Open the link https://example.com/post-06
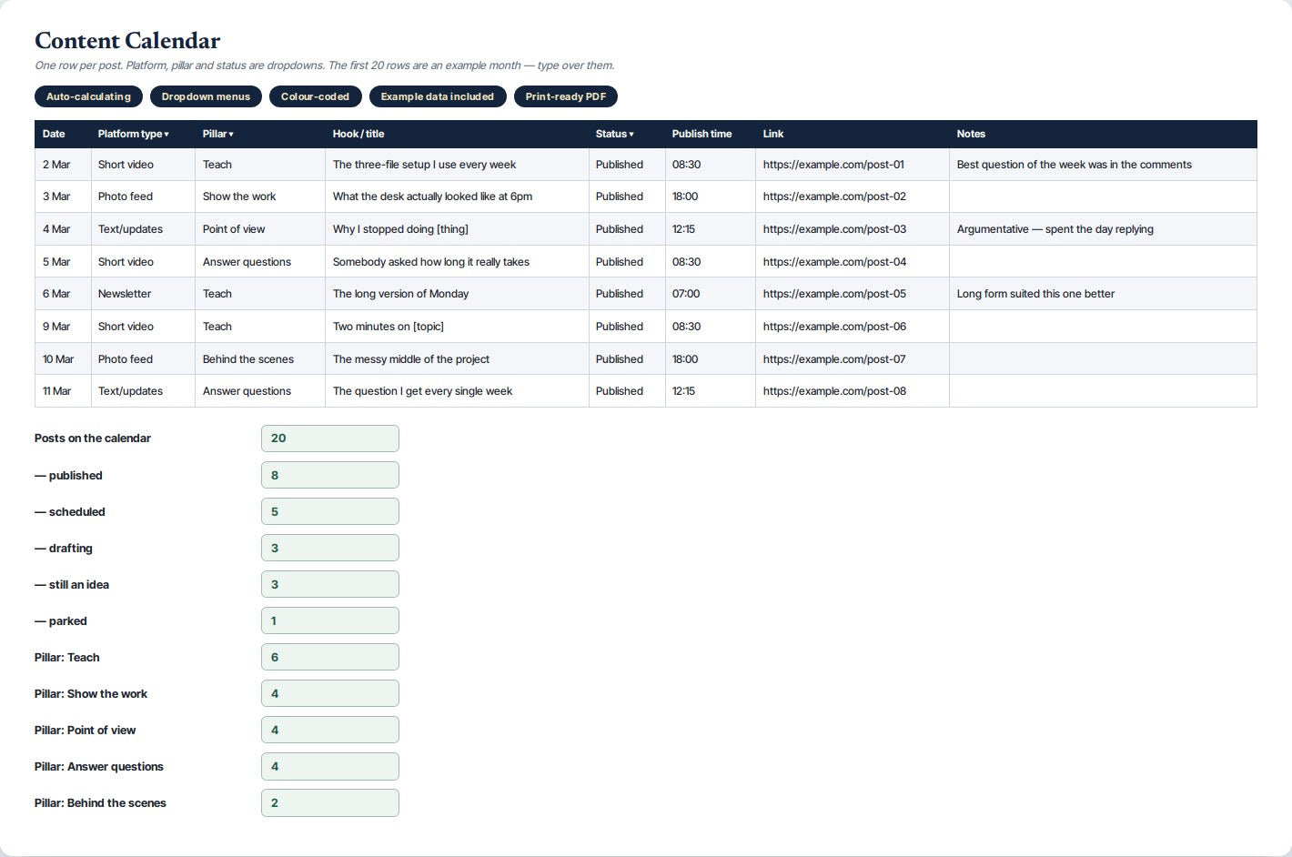Screen dimensions: 1292x857 pos(834,327)
